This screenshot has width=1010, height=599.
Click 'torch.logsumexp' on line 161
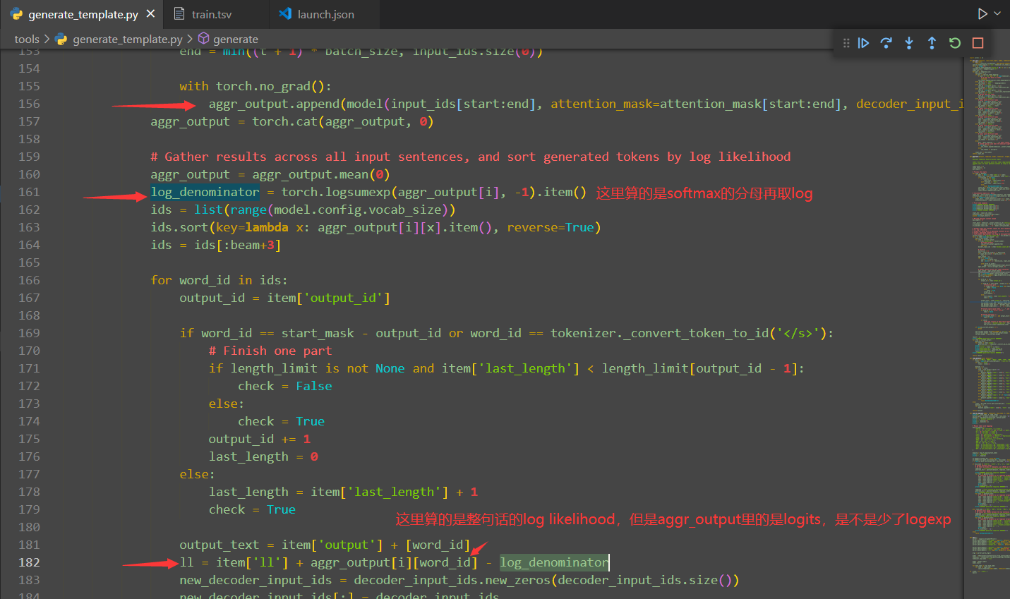pos(335,192)
